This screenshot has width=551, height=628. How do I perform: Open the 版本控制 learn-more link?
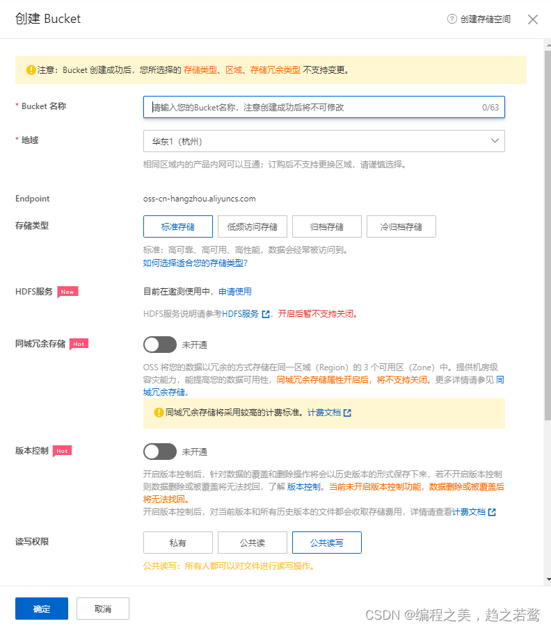pyautogui.click(x=303, y=486)
